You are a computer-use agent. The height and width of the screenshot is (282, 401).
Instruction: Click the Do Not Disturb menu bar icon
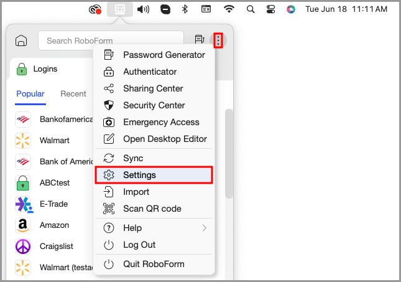165,9
